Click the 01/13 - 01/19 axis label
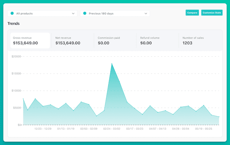The width and height of the screenshot is (230, 145). pyautogui.click(x=66, y=129)
